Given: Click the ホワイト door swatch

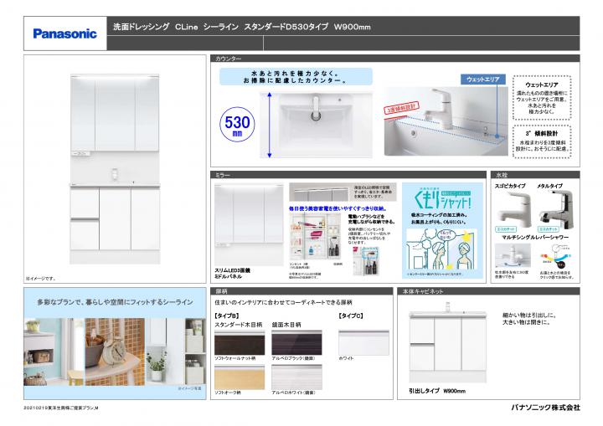Looking at the screenshot, I should coord(363,342).
